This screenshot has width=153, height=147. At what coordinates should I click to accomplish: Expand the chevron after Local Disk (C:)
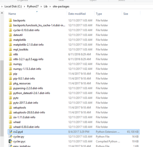(x=24, y=7)
